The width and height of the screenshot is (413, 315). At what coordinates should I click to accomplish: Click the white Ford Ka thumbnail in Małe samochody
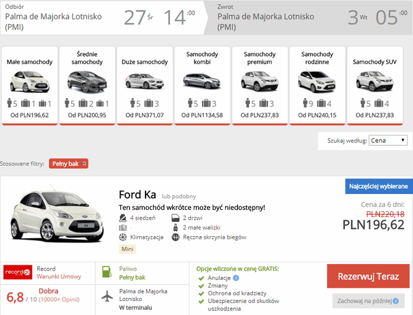pos(30,81)
